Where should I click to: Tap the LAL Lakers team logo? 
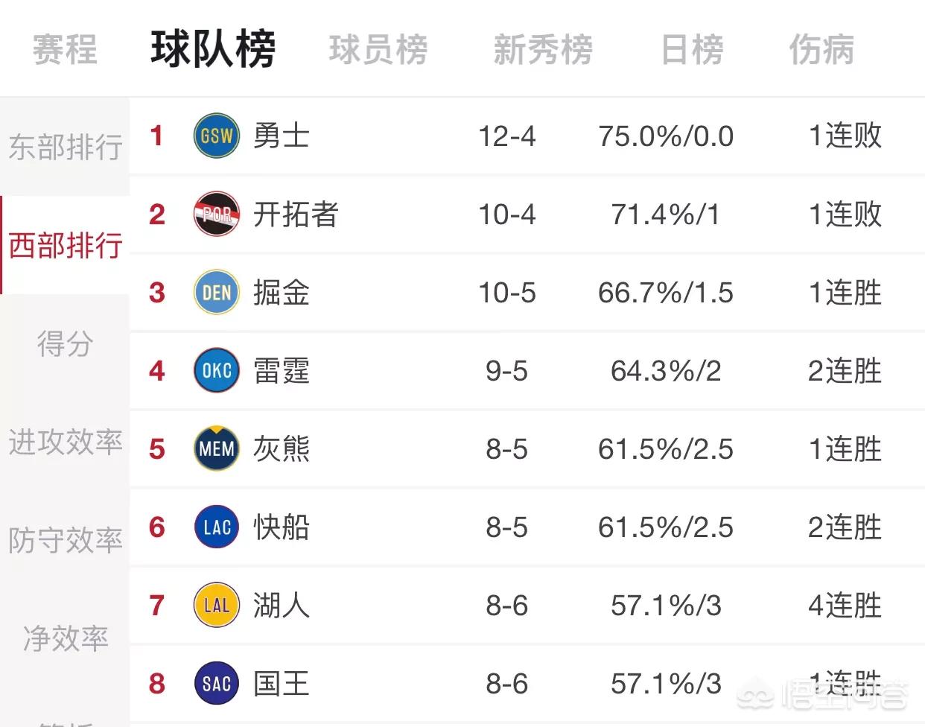coord(217,605)
